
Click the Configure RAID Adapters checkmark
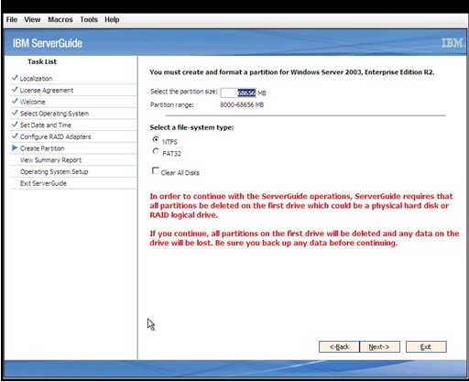point(15,136)
